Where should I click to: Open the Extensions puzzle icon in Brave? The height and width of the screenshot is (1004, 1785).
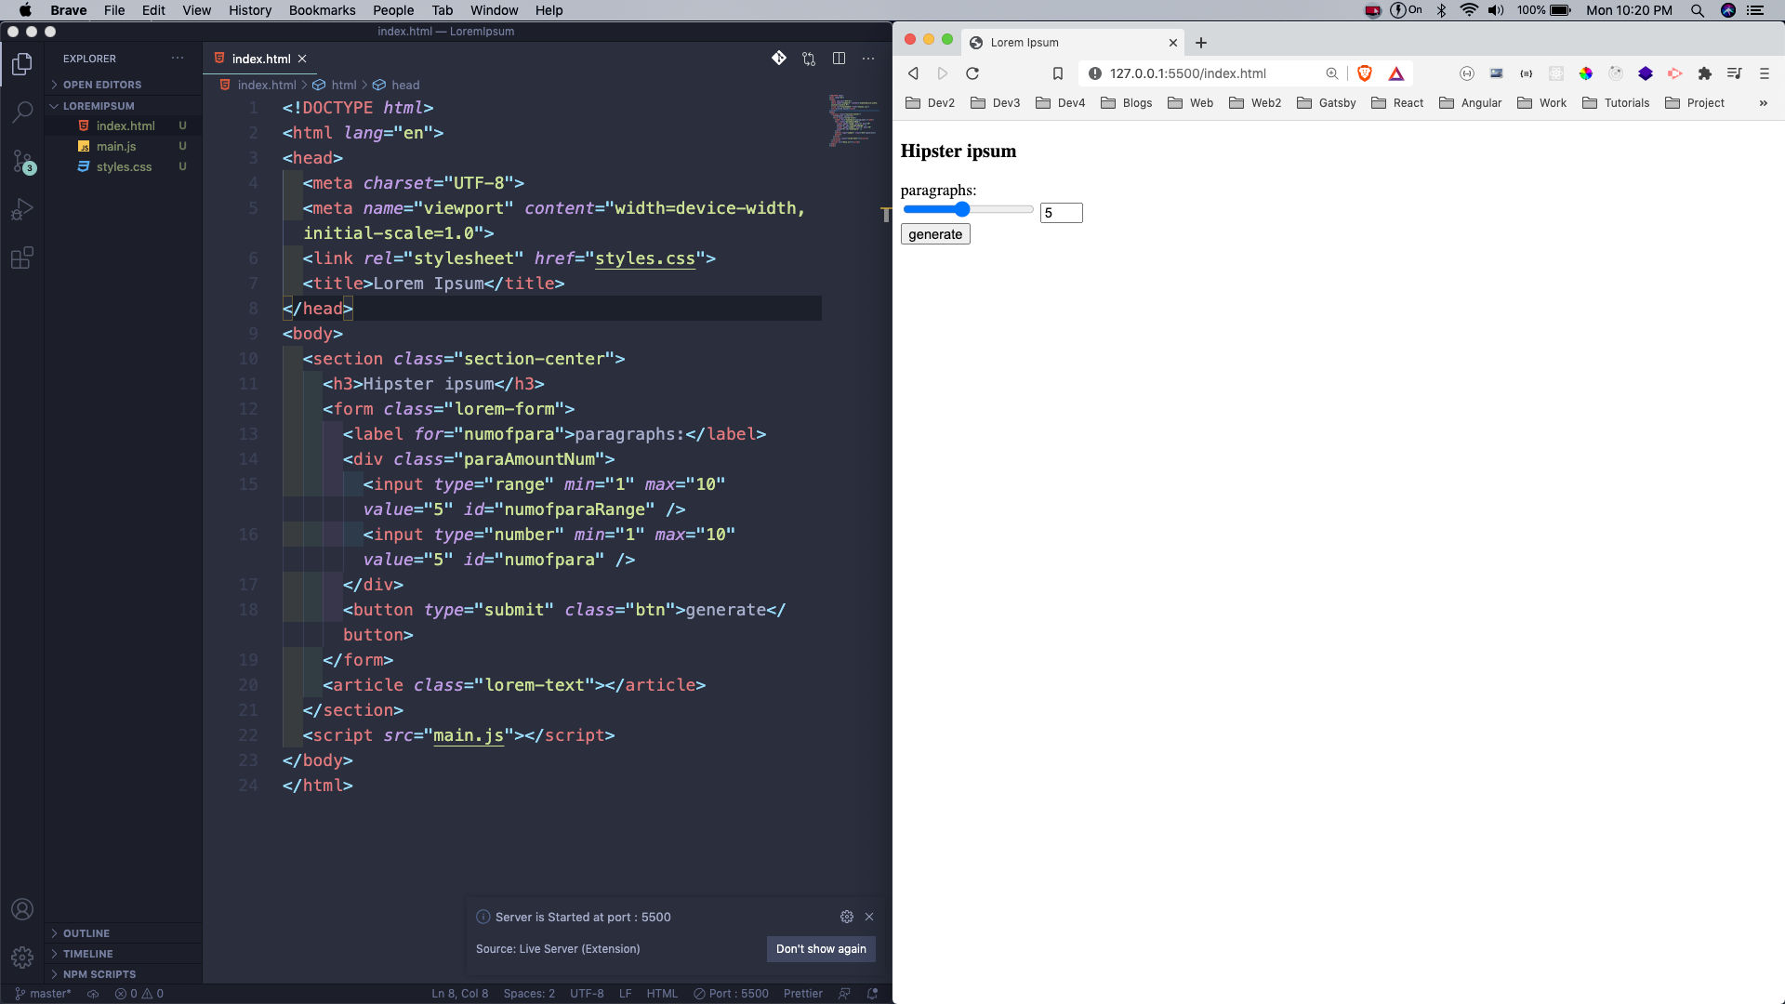[x=1705, y=73]
